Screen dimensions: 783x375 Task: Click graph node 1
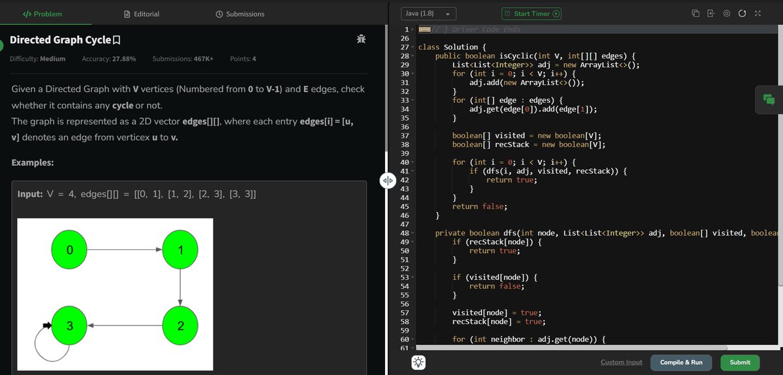click(179, 250)
